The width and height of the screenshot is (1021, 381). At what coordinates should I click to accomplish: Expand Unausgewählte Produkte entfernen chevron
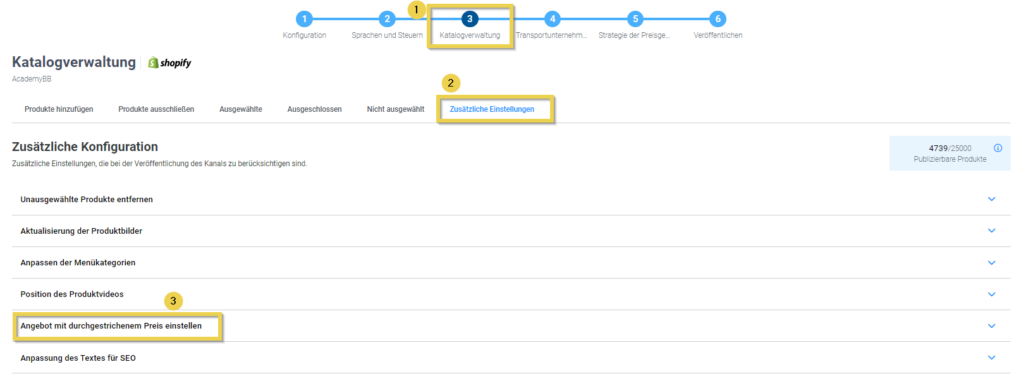(991, 199)
